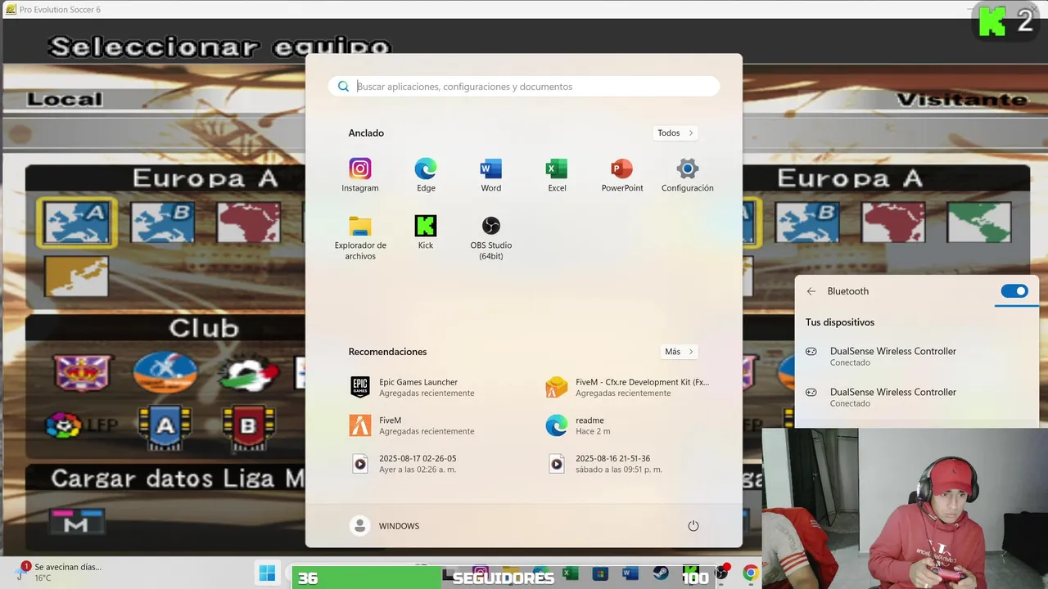Open the weather widget showing 16°C

[x=57, y=572]
